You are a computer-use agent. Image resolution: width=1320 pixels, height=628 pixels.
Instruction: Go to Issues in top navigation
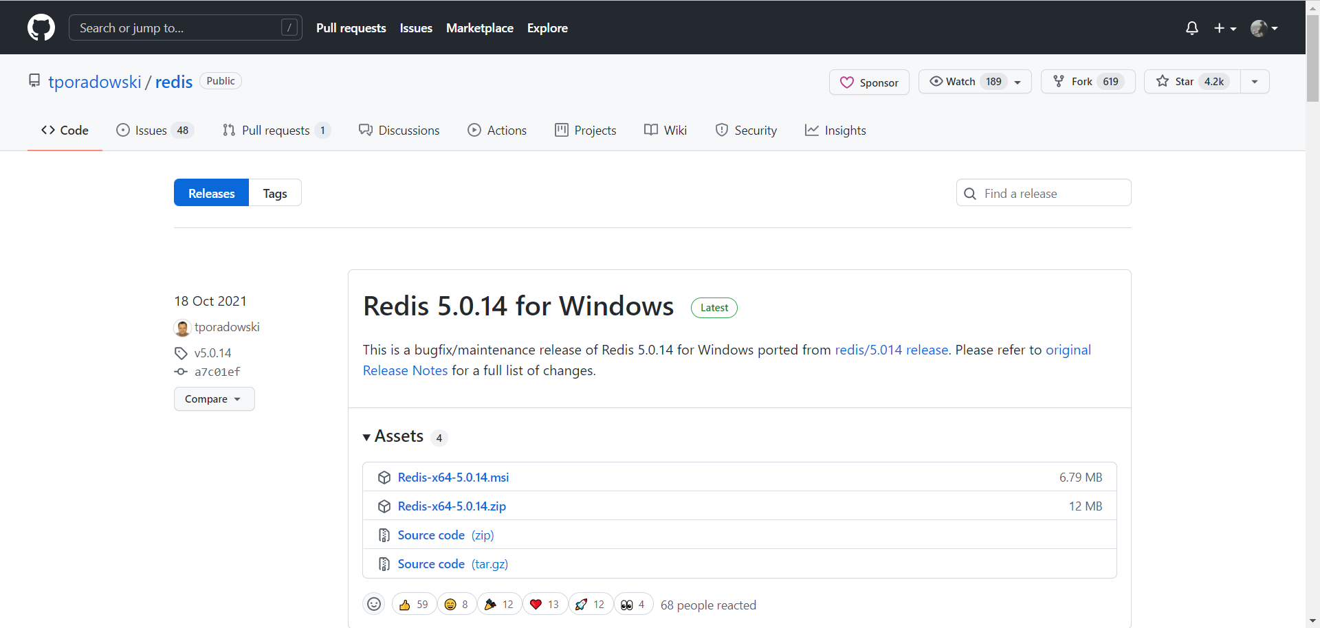coord(416,28)
